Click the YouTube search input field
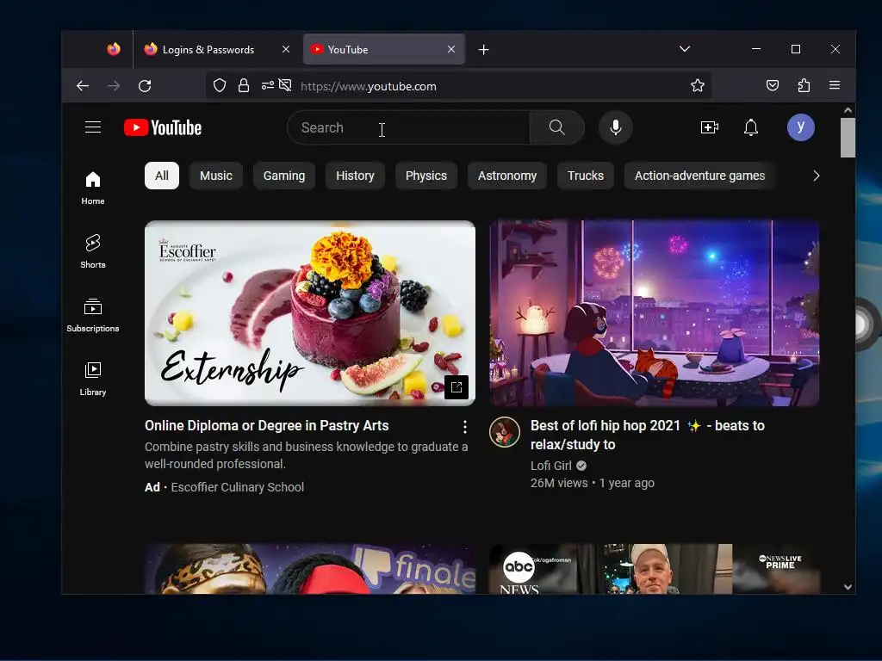 pyautogui.click(x=408, y=127)
